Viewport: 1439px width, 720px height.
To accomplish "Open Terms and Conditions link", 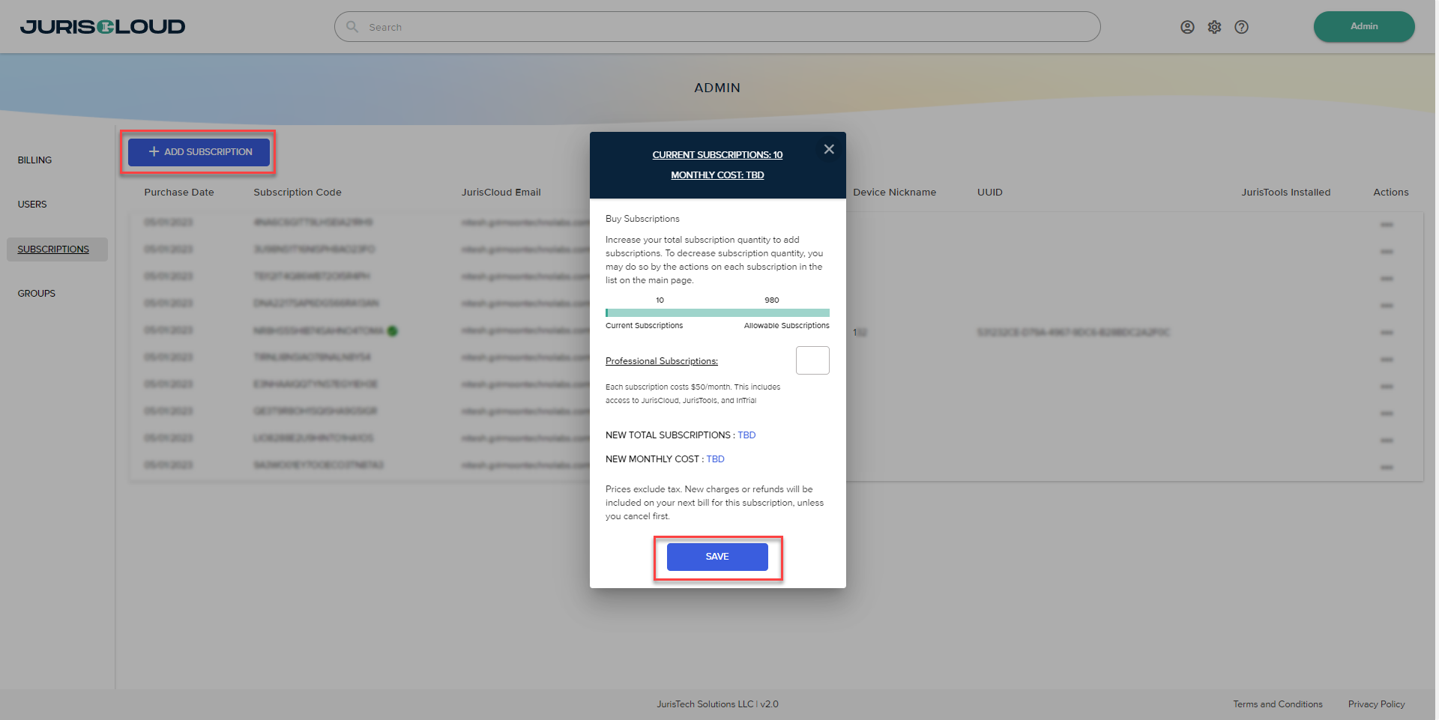I will tap(1278, 704).
